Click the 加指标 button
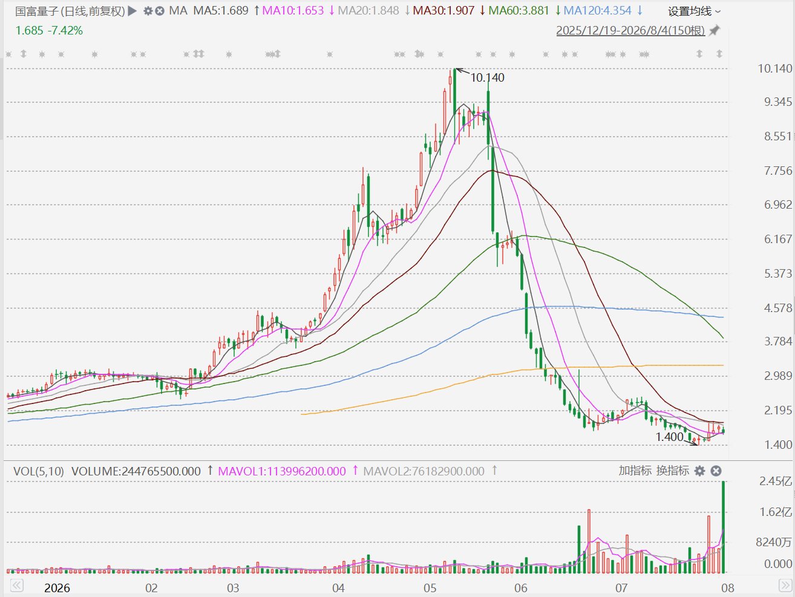Viewport: 795px width, 597px height. 635,471
